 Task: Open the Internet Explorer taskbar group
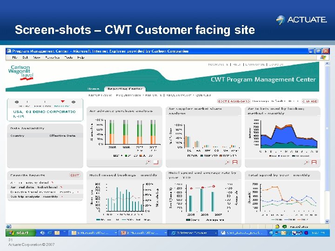(194, 233)
